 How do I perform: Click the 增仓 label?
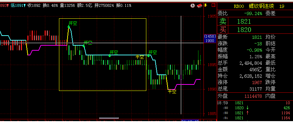pyautogui.click(x=270, y=76)
